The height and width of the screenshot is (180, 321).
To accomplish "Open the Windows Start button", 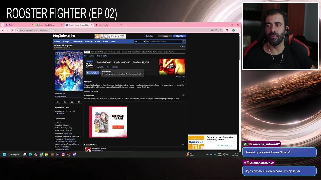I will click(4, 155).
